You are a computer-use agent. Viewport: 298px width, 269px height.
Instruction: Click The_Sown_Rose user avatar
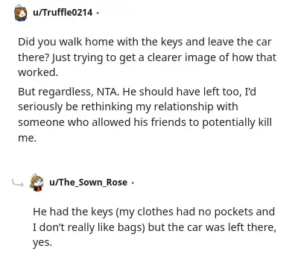coord(37,183)
